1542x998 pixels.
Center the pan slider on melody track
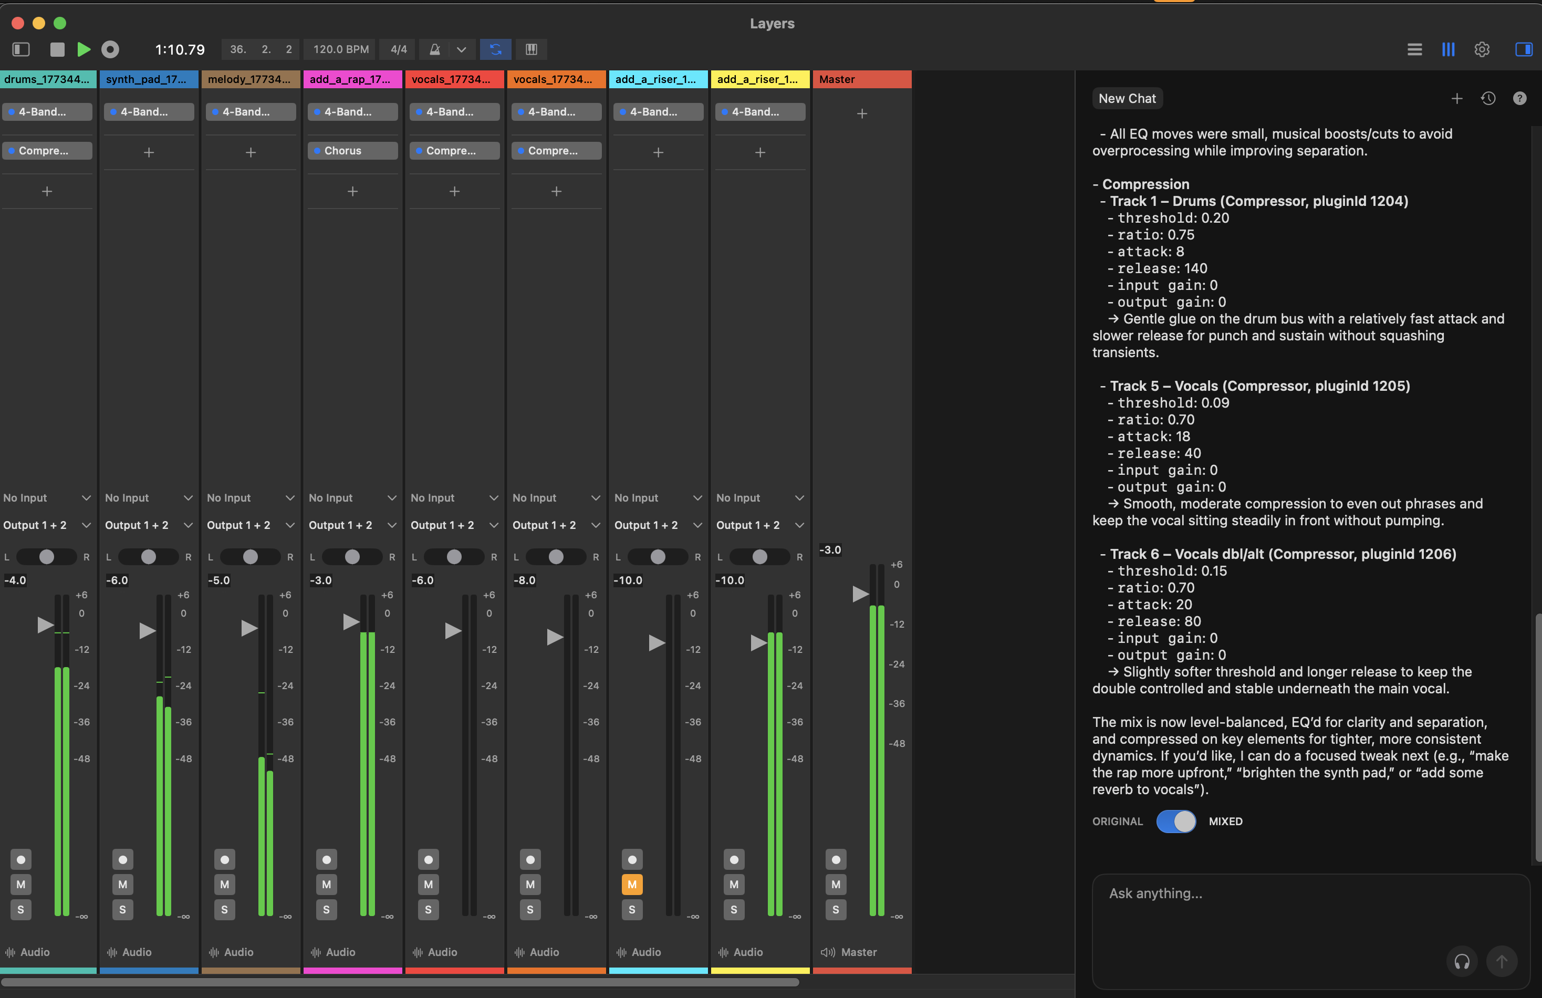click(x=251, y=557)
